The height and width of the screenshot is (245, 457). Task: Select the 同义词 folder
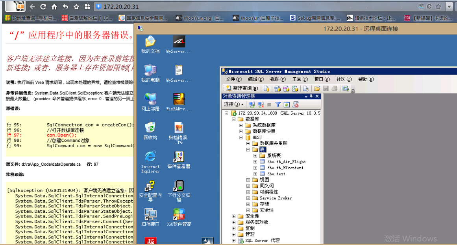[x=266, y=186]
